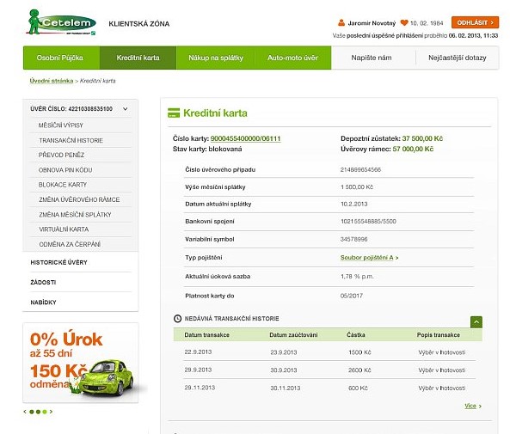Open Soubor pojištění A link
This screenshot has height=434, width=510.
coord(369,258)
